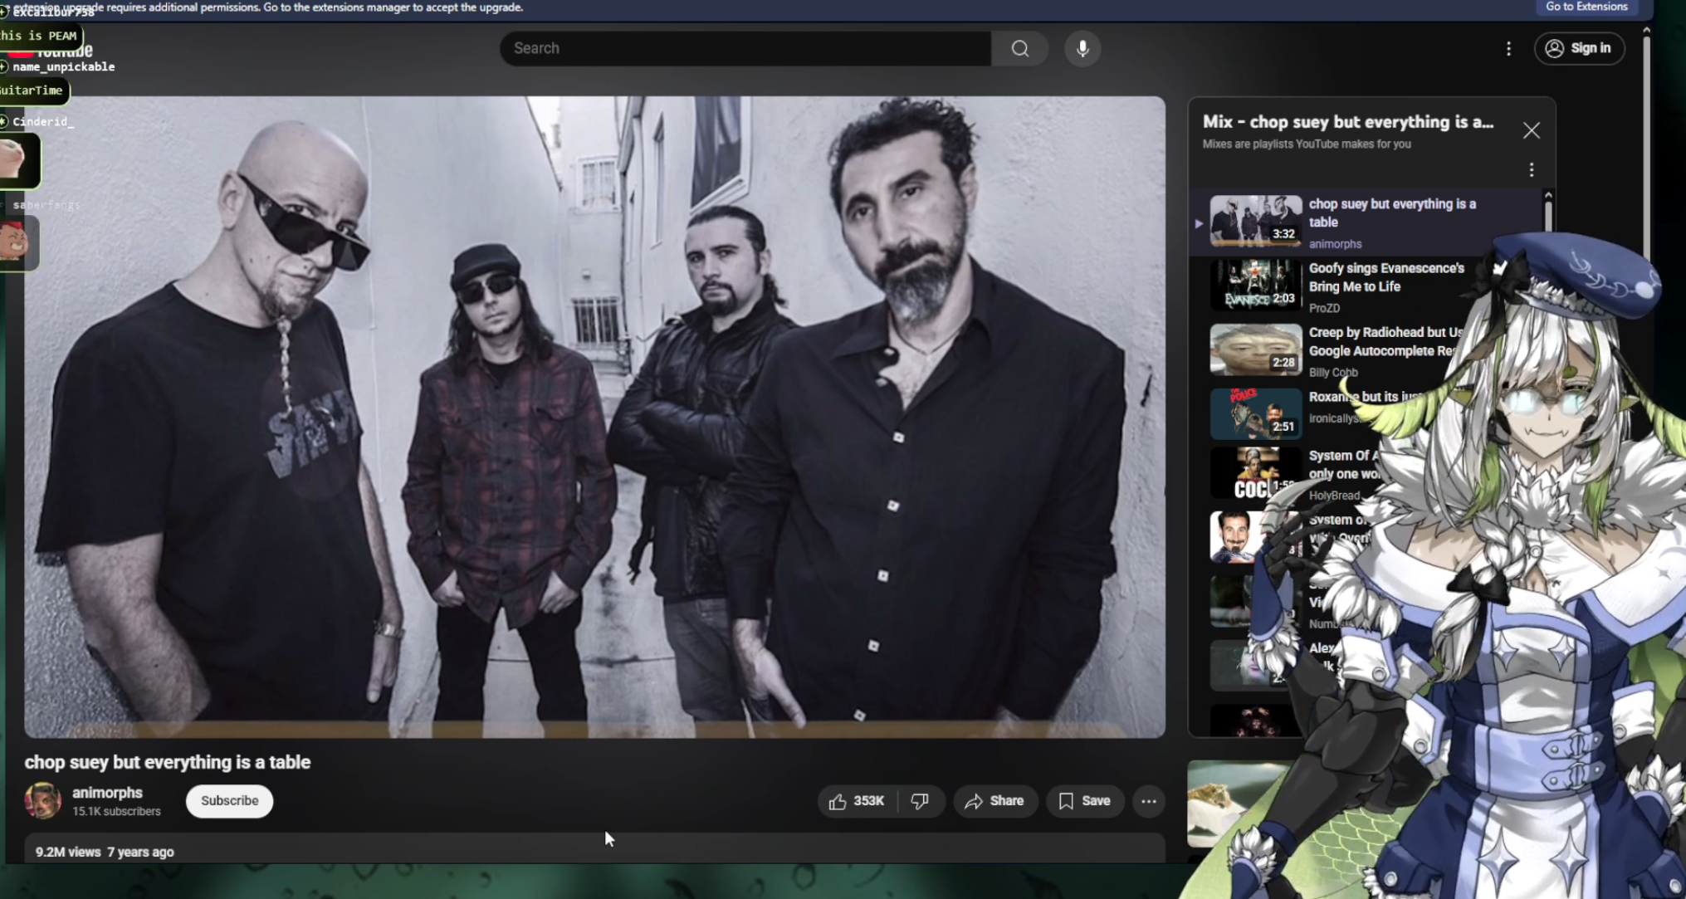Open mix playlist options three-dot menu
Screen dimensions: 1686x899
coord(1531,170)
